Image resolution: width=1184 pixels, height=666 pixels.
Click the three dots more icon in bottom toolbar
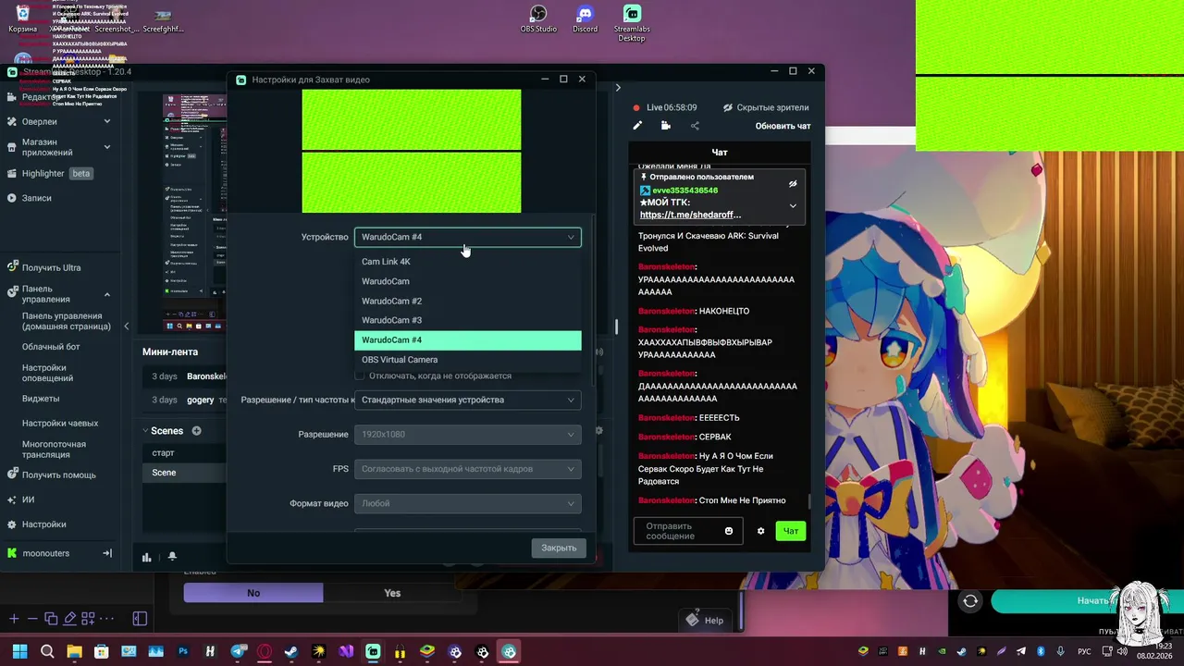(x=107, y=618)
